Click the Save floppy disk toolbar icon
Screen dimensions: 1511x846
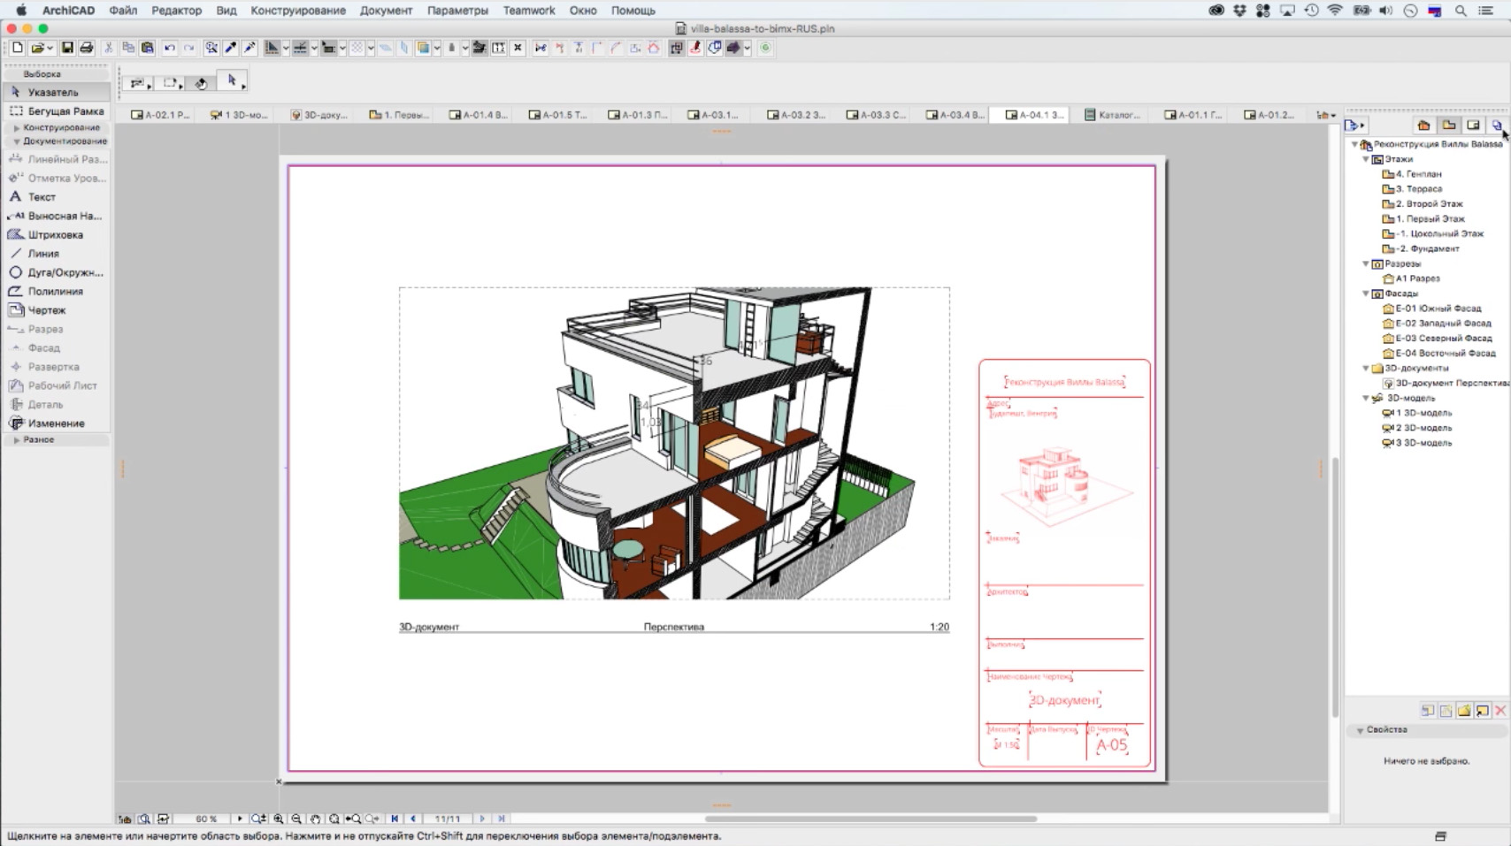[x=67, y=48]
